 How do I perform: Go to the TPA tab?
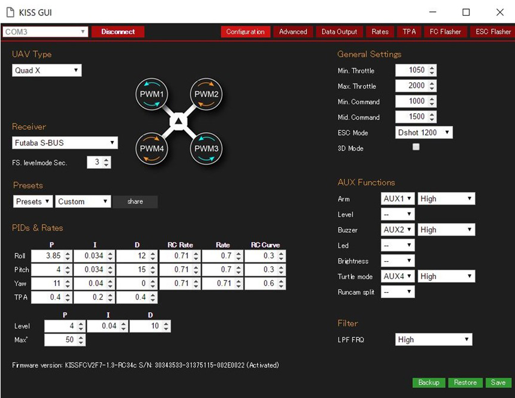[409, 32]
